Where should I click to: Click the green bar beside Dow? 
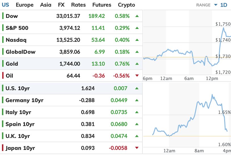pos(3,16)
